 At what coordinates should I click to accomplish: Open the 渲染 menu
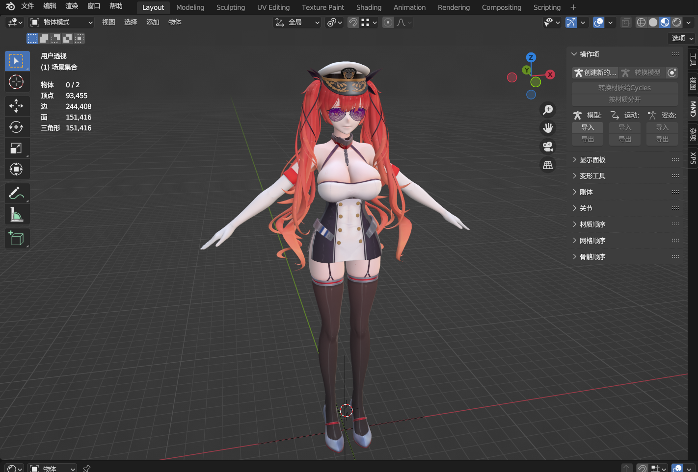click(x=72, y=6)
